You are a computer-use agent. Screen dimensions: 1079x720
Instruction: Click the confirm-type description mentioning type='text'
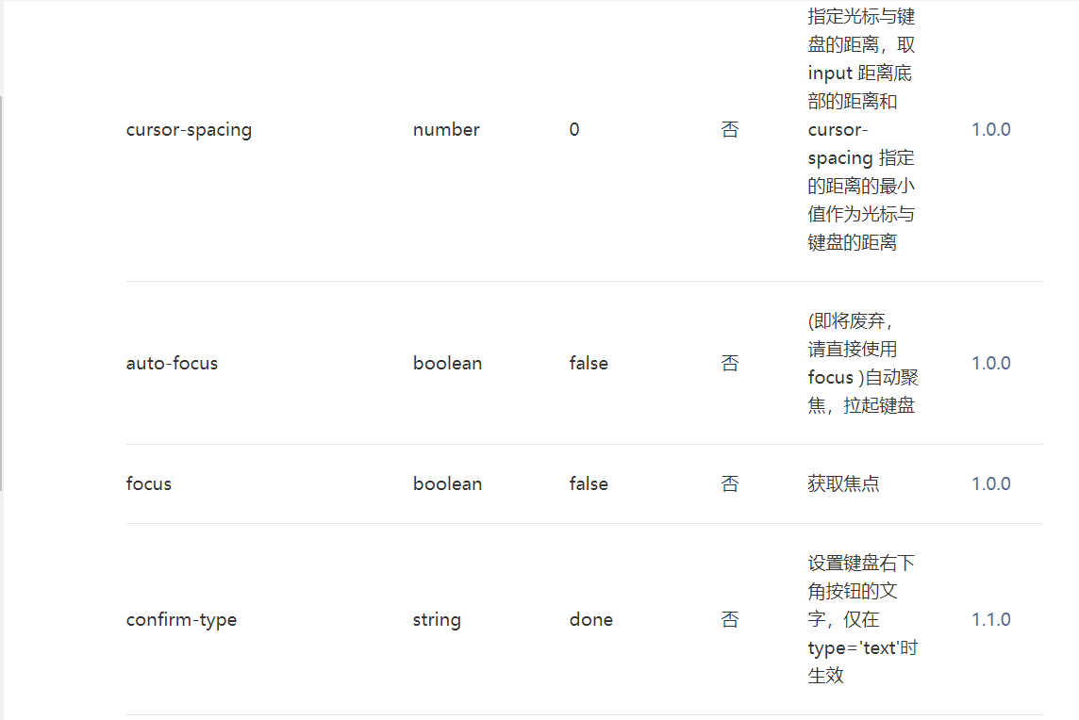(862, 619)
